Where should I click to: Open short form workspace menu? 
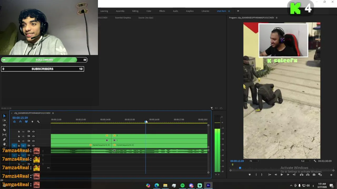(x=229, y=11)
